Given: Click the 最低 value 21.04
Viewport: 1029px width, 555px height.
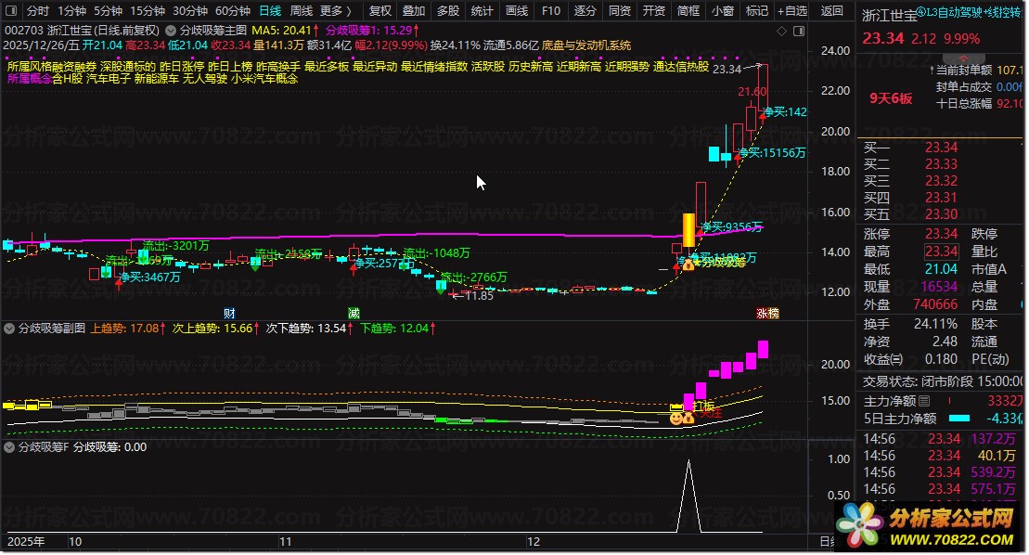Looking at the screenshot, I should point(941,269).
